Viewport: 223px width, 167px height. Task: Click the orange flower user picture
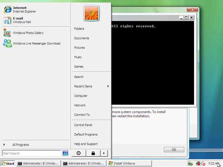[x=91, y=13]
